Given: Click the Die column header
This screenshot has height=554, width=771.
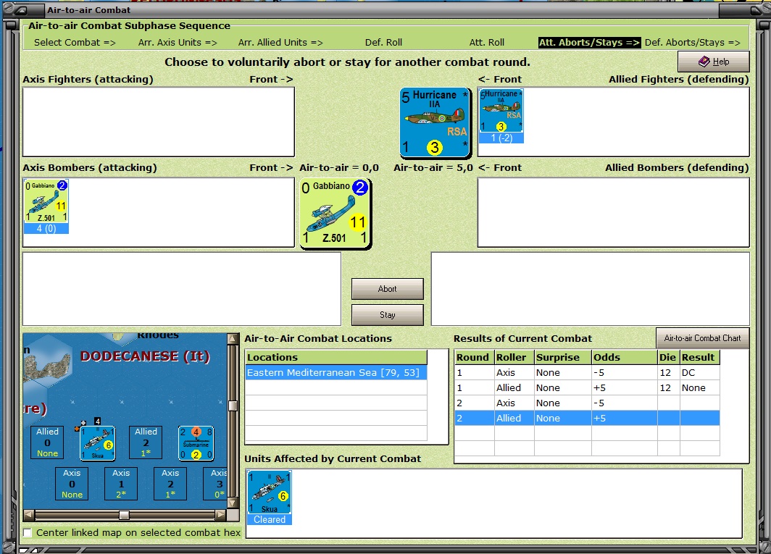Looking at the screenshot, I should tap(669, 357).
